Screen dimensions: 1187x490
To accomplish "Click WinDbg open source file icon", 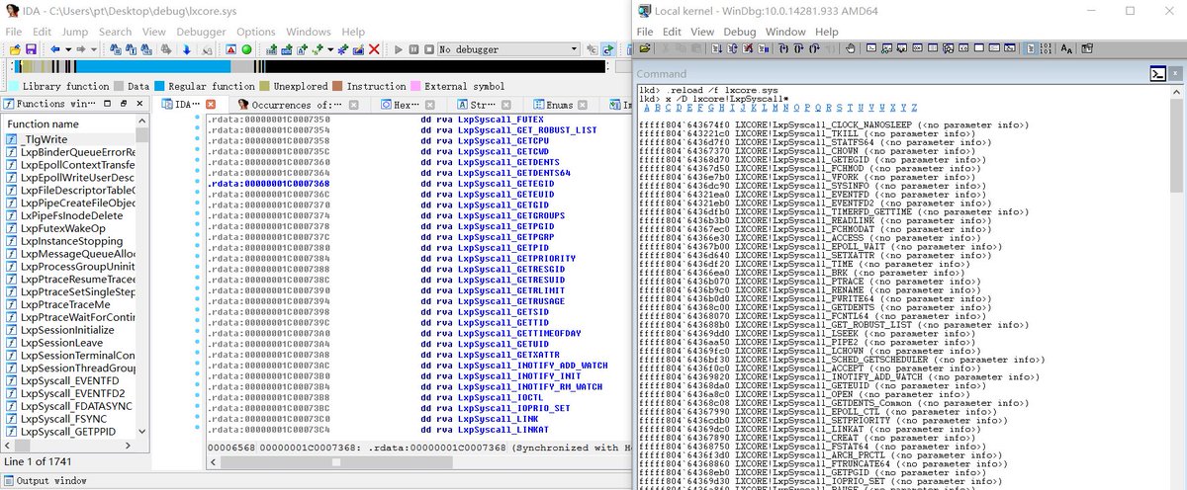I will (644, 48).
